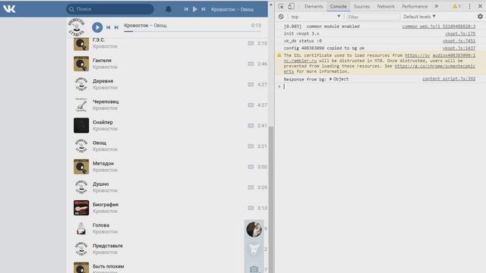Skip to next track in top bar
This screenshot has width=486, height=273.
[x=204, y=9]
